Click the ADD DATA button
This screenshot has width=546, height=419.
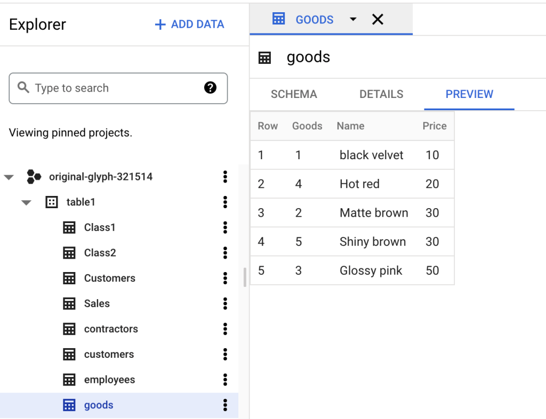tap(189, 24)
